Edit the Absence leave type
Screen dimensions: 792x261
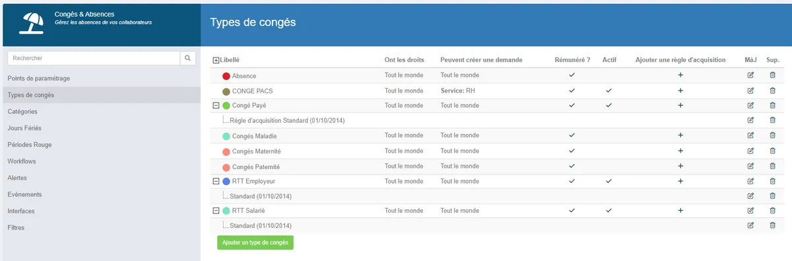pyautogui.click(x=750, y=75)
